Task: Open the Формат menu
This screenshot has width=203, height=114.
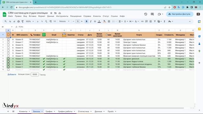Action: click(42, 16)
